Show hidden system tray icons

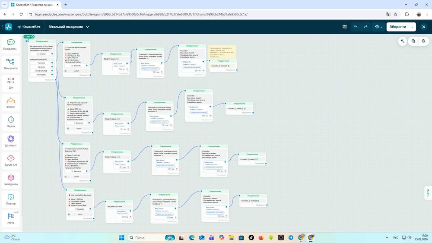tap(387, 237)
